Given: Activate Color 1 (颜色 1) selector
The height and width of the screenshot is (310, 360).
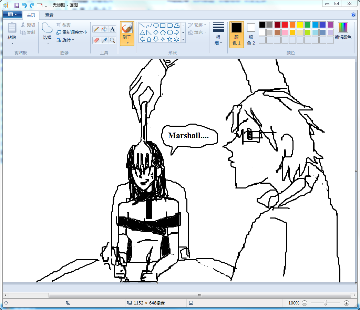Looking at the screenshot, I should coord(236,34).
